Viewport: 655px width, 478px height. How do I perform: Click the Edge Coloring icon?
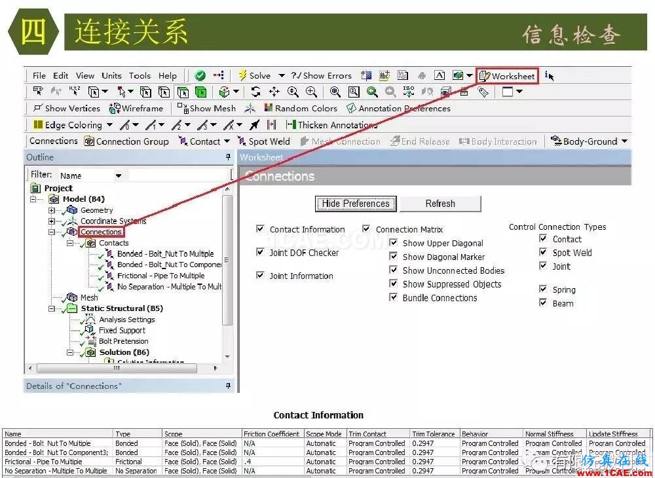tap(38, 125)
